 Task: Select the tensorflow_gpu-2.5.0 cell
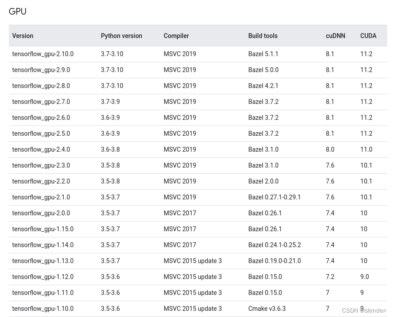coord(41,134)
